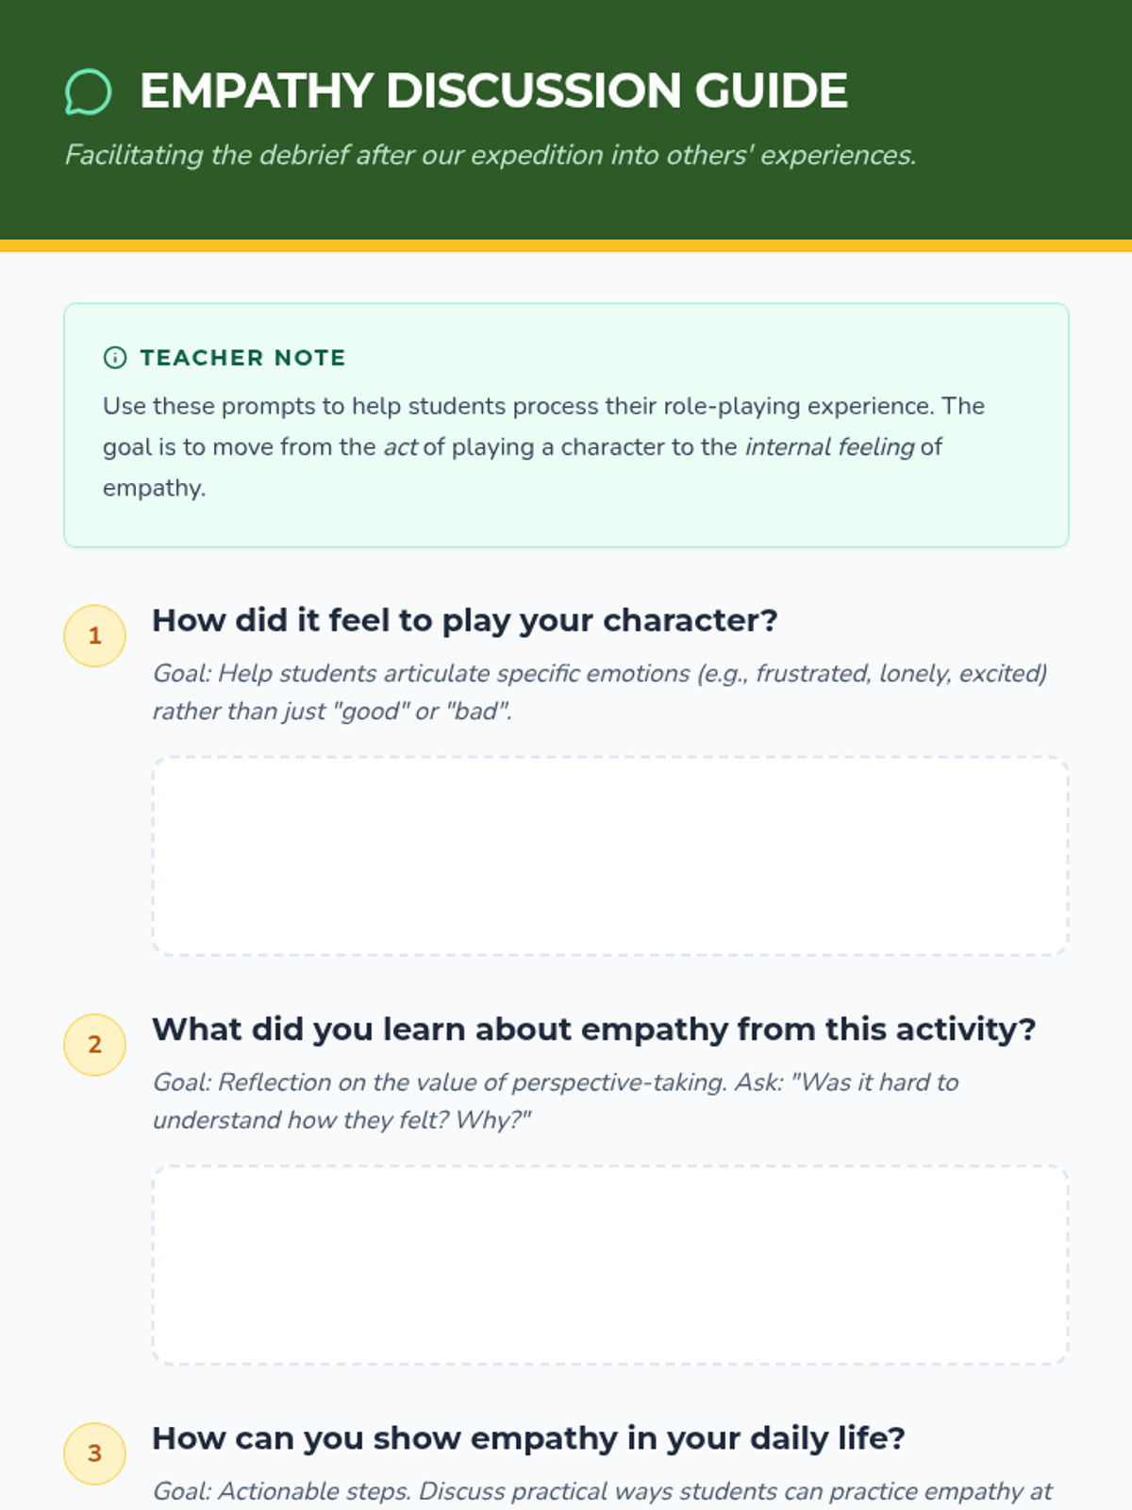1132x1510 pixels.
Task: Click the Teacher Note heading label
Action: coord(242,358)
